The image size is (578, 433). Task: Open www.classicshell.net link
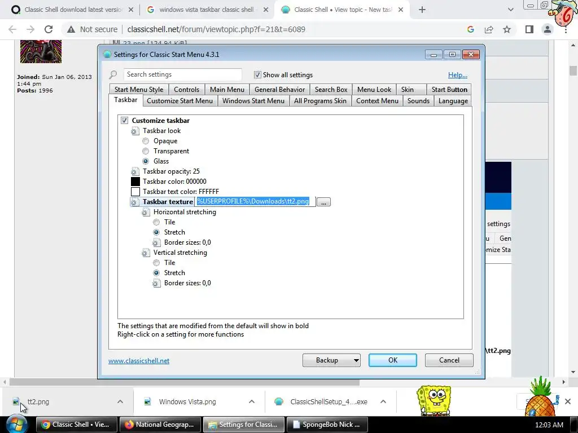pyautogui.click(x=139, y=361)
